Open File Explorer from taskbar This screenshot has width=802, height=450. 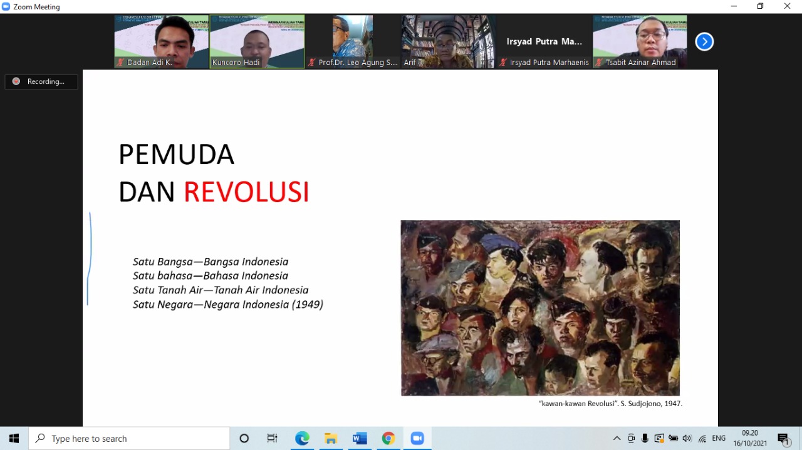(x=331, y=438)
